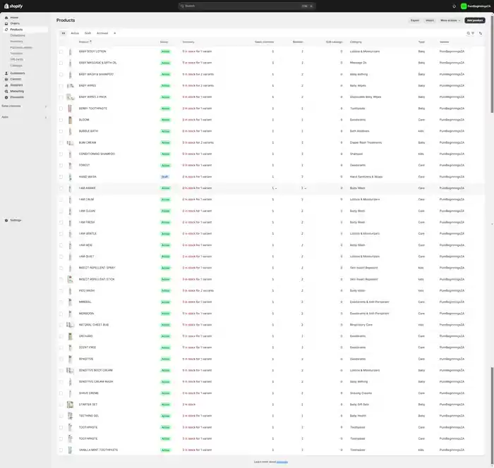Click the Draft badge on HAND WASH
This screenshot has height=468, width=494.
pyautogui.click(x=164, y=177)
